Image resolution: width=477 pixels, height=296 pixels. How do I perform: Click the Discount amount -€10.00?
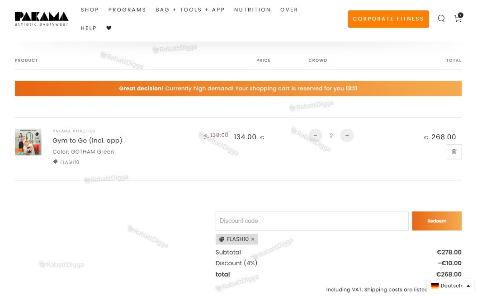click(449, 263)
